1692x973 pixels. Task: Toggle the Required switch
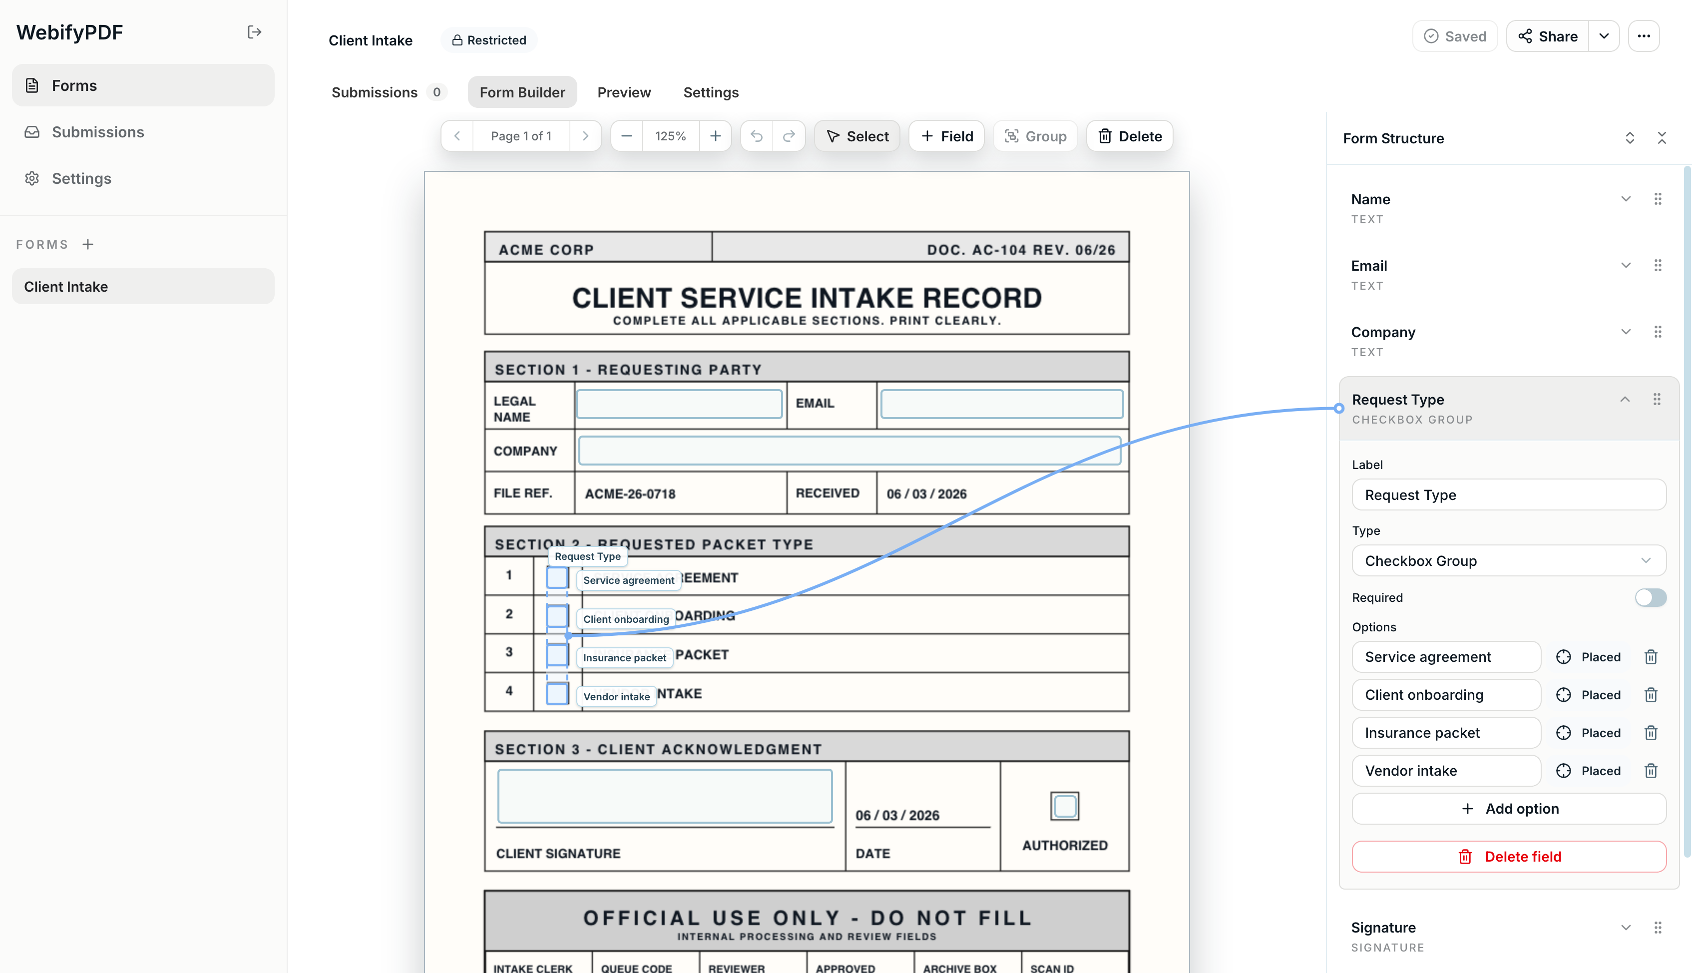1650,597
